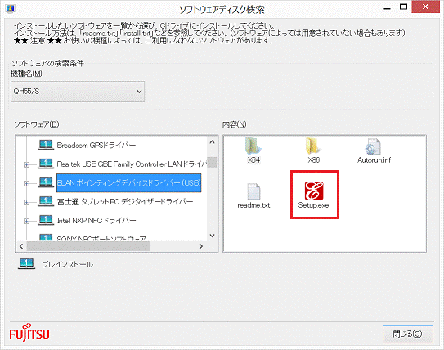Select 富士通 タブレットPC デジタイザードライバー row
444x350 pixels.
pos(125,202)
